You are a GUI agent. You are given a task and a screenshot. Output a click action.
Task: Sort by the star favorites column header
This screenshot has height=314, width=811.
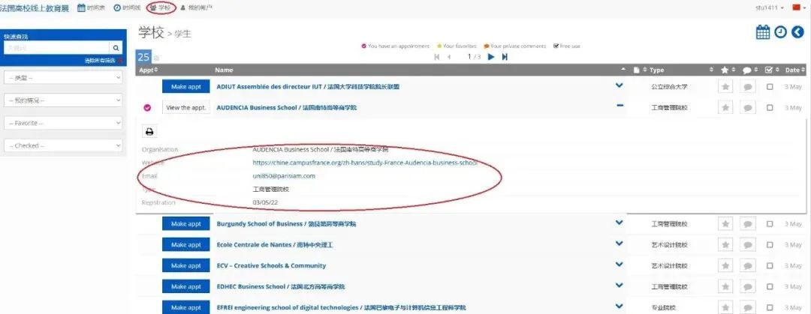tap(725, 70)
